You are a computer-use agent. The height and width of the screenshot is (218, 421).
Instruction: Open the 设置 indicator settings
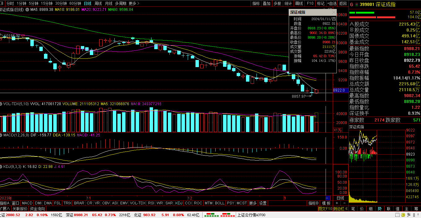pyautogui.click(x=263, y=203)
